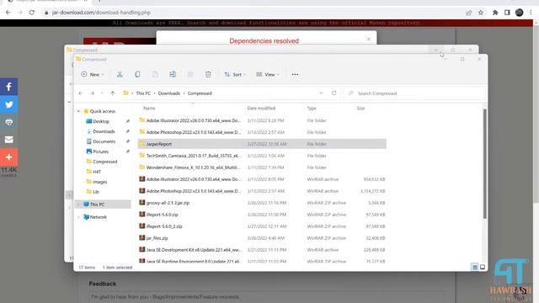The width and height of the screenshot is (539, 303).
Task: Click the Share icon in Explorer toolbar
Action: coord(190,74)
